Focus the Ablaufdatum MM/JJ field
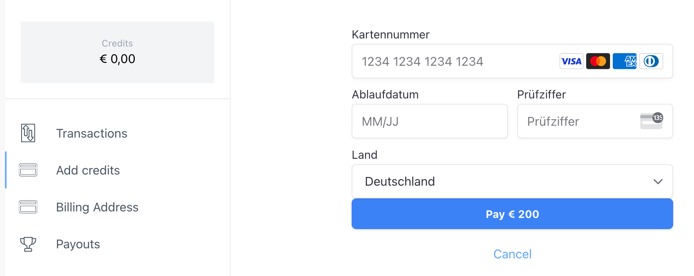This screenshot has height=276, width=694. (430, 121)
